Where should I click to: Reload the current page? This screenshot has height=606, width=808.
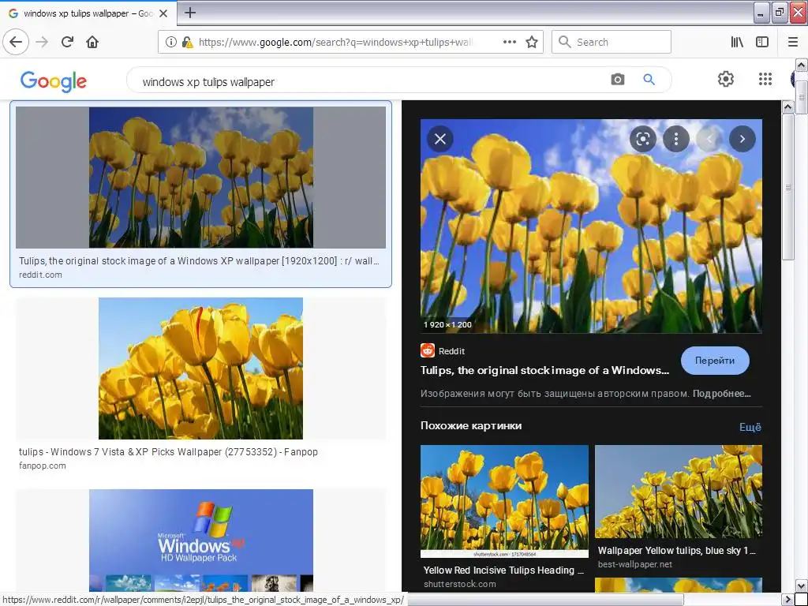67,42
